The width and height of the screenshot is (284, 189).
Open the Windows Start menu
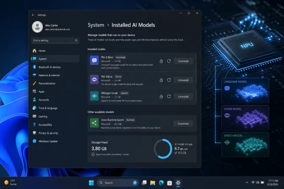pyautogui.click(x=92, y=183)
